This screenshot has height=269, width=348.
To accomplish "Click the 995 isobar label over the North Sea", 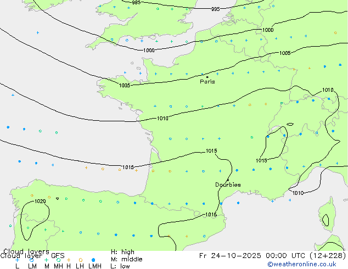I will click(x=215, y=9).
